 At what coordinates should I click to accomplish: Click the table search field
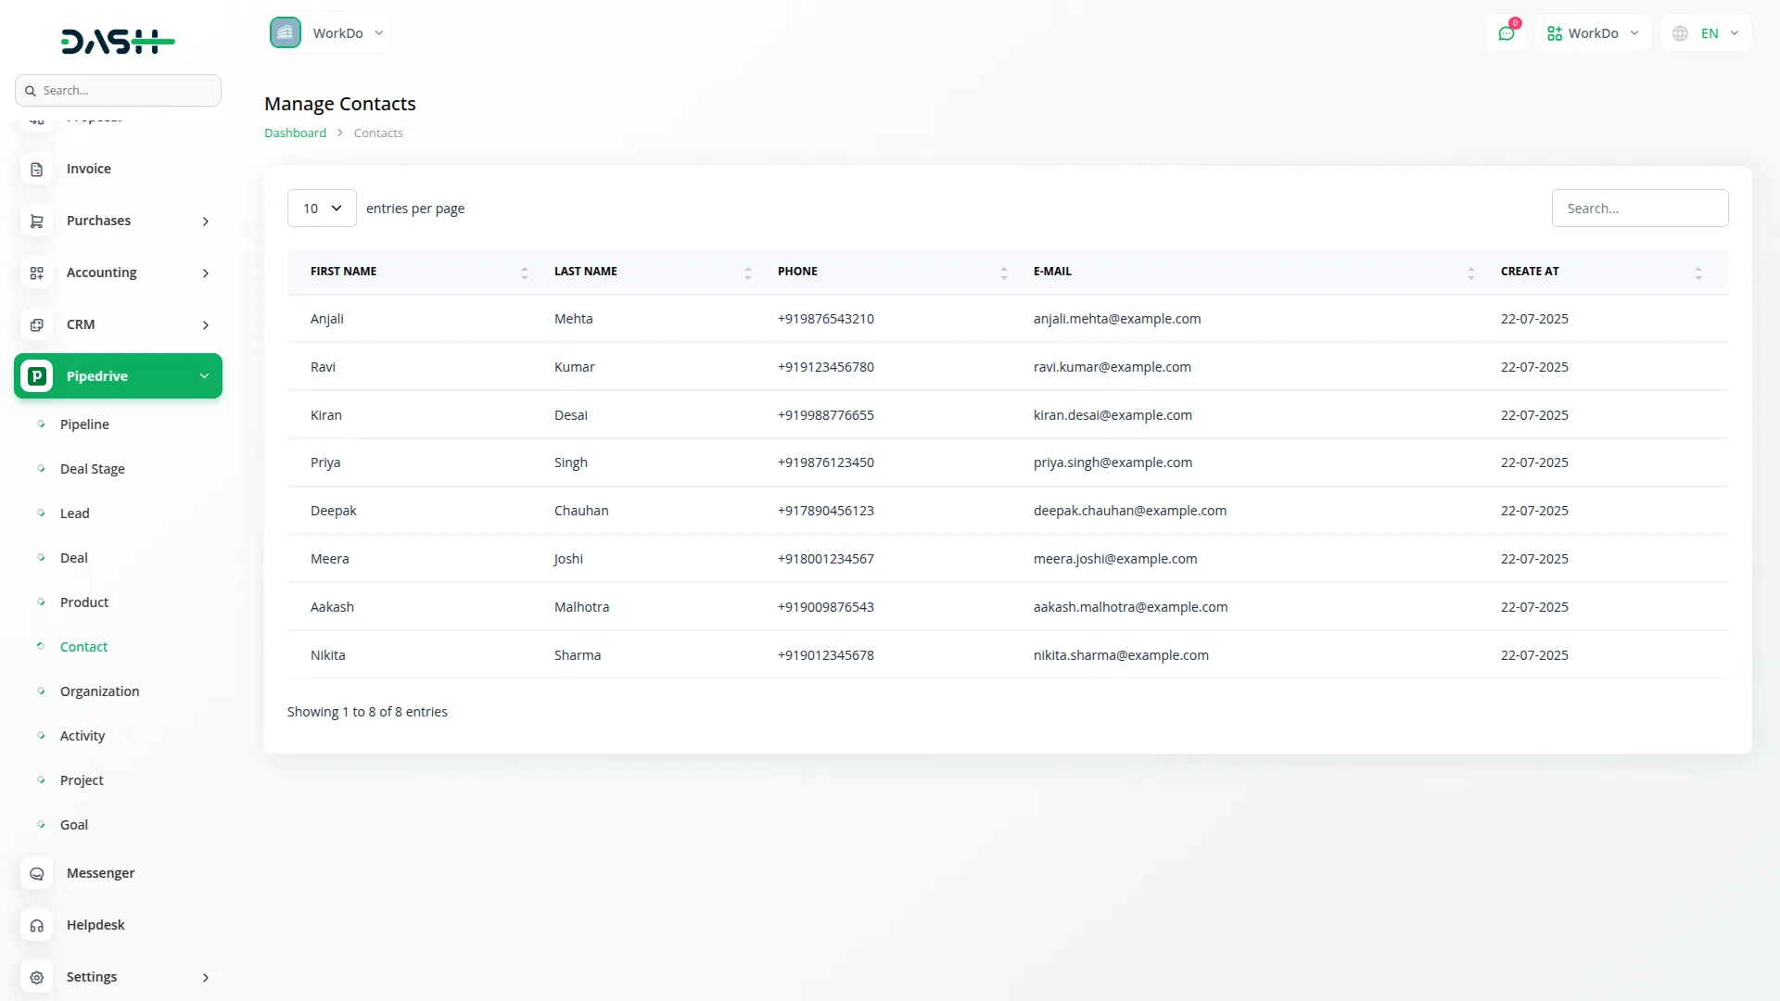(x=1640, y=208)
